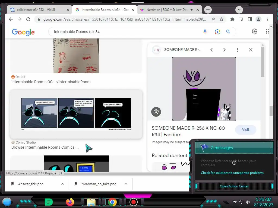Click the URL address bar
The height and width of the screenshot is (208, 278).
(x=124, y=19)
